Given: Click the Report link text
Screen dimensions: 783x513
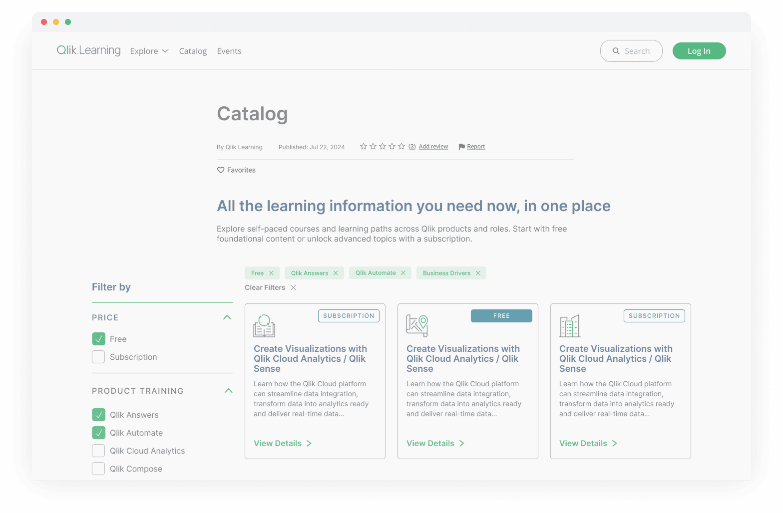Looking at the screenshot, I should (476, 147).
